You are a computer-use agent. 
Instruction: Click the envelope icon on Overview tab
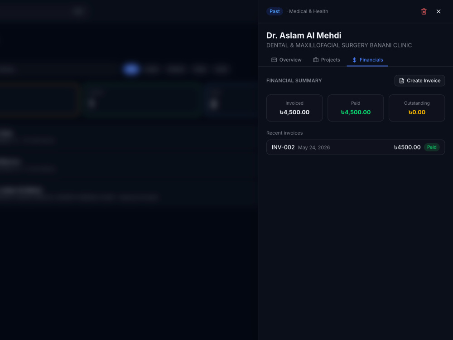274,60
